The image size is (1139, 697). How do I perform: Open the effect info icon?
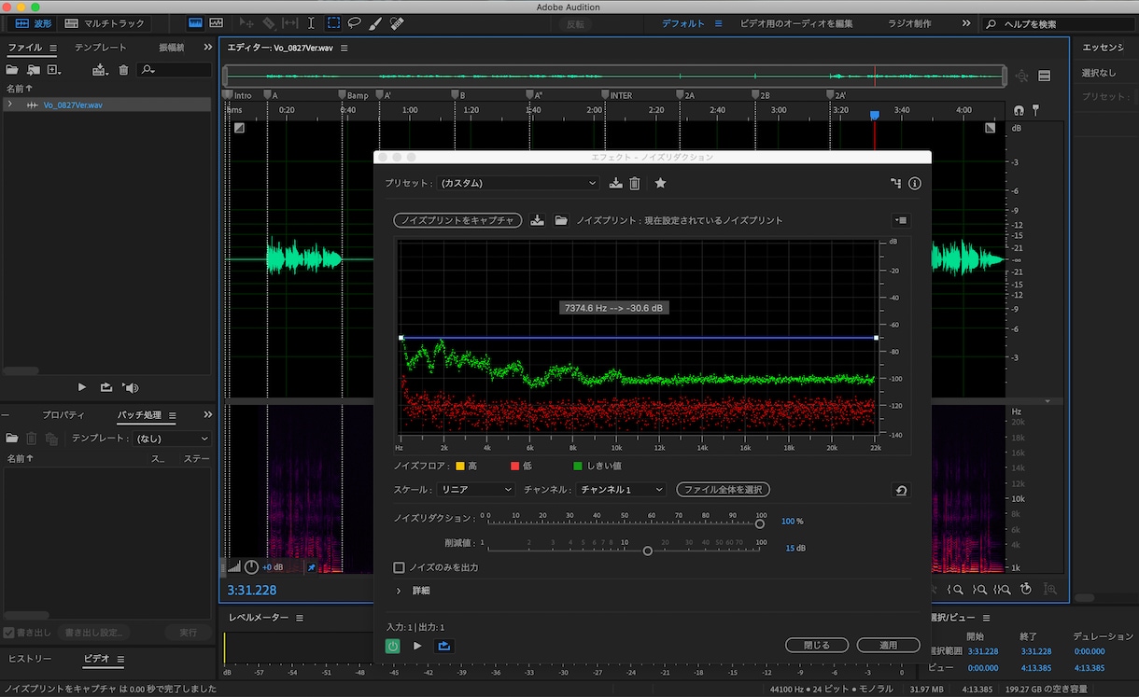point(915,184)
